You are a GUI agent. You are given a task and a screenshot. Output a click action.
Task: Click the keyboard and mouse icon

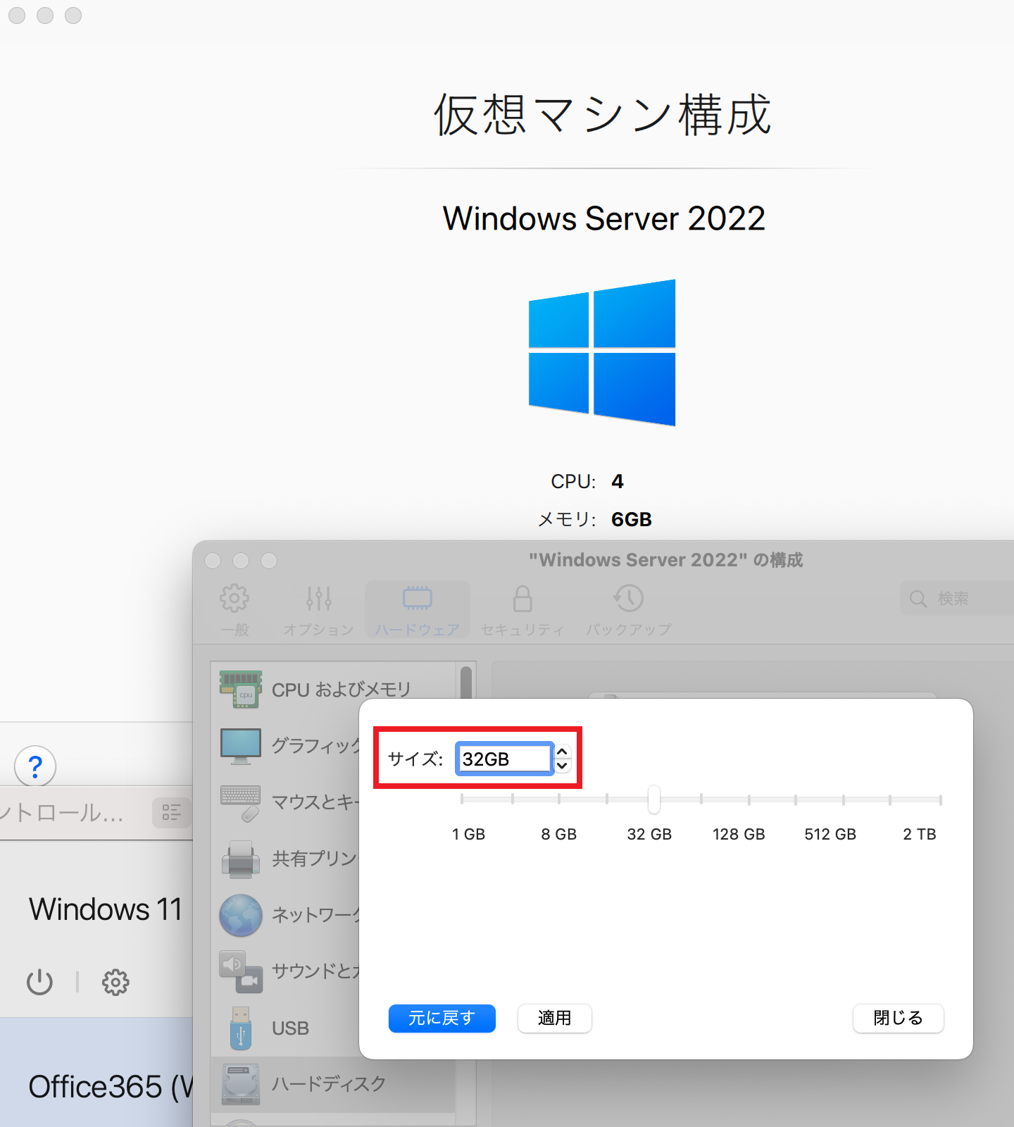tap(241, 803)
